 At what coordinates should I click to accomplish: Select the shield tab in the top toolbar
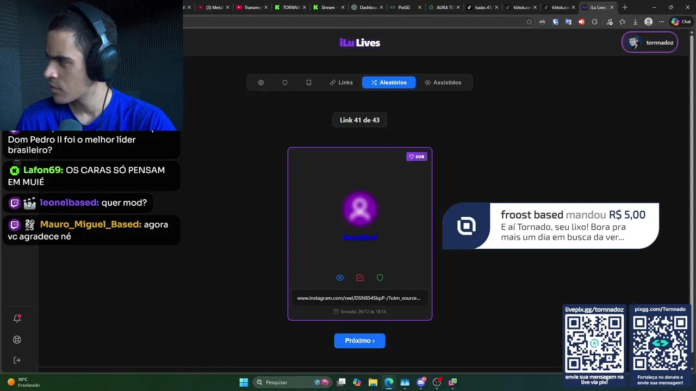click(x=285, y=83)
